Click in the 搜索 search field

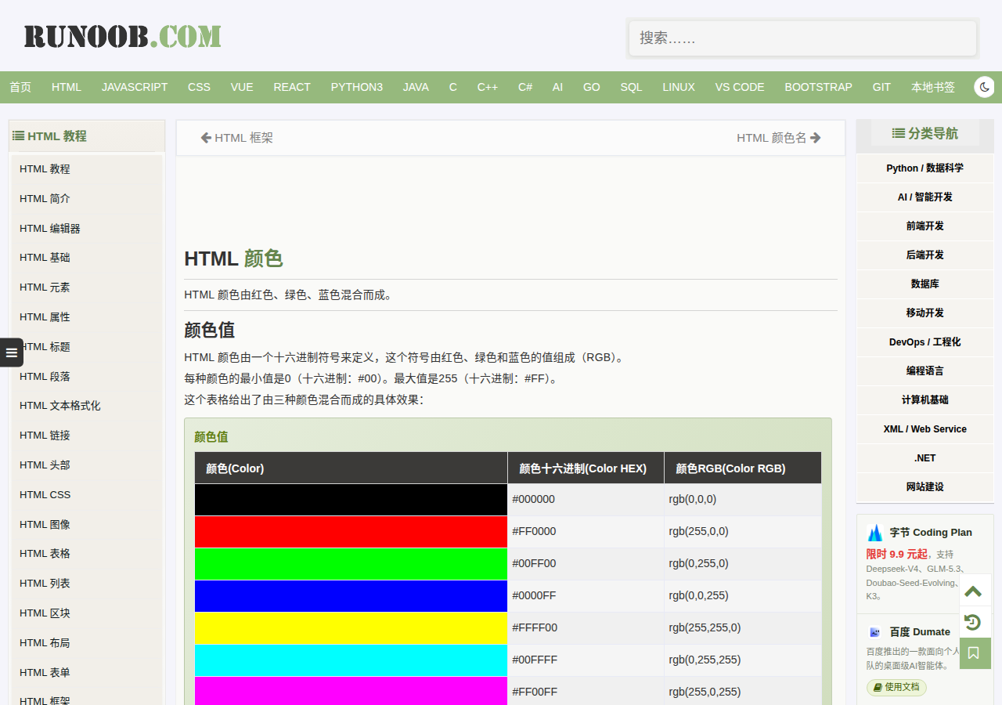tap(802, 38)
